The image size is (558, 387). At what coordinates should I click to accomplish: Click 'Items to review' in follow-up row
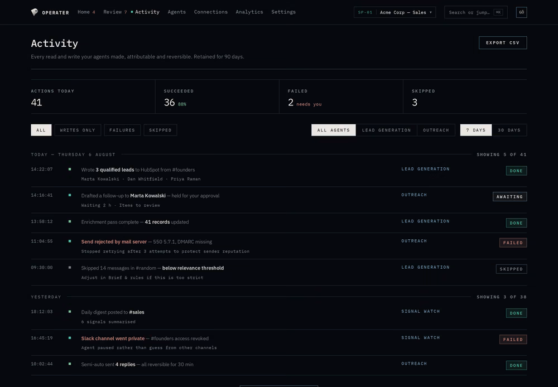pos(139,205)
